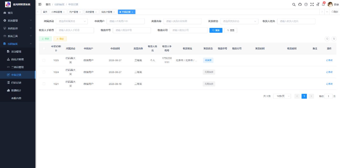Focus the 前往 page number input
Screen dimensions: 340x168
[x=328, y=96]
